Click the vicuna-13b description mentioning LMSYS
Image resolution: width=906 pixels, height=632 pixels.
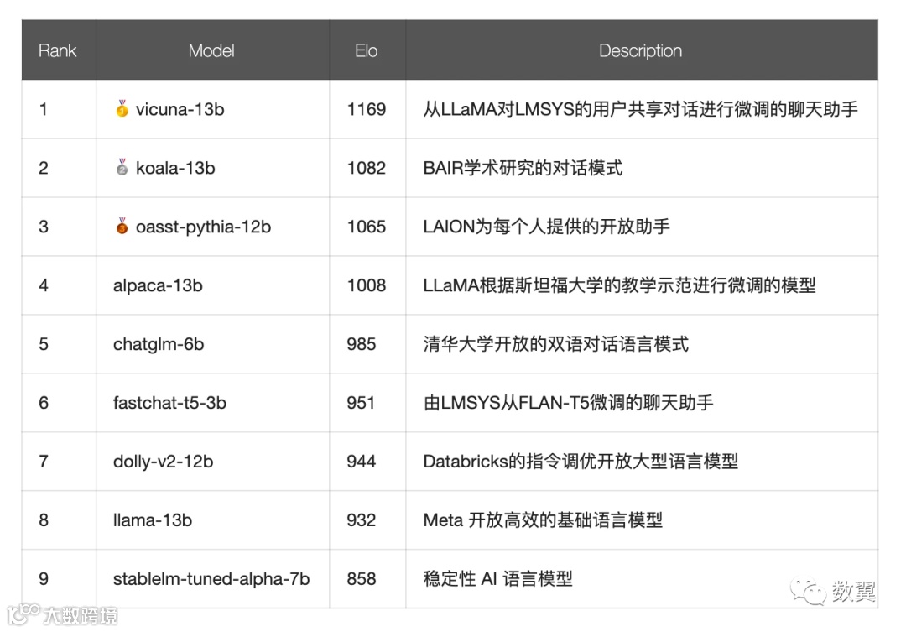[640, 109]
